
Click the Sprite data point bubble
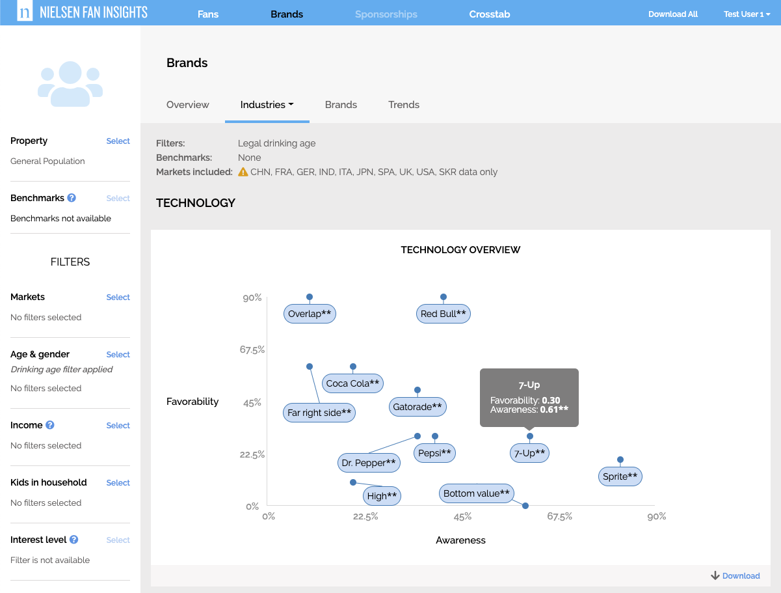click(620, 476)
